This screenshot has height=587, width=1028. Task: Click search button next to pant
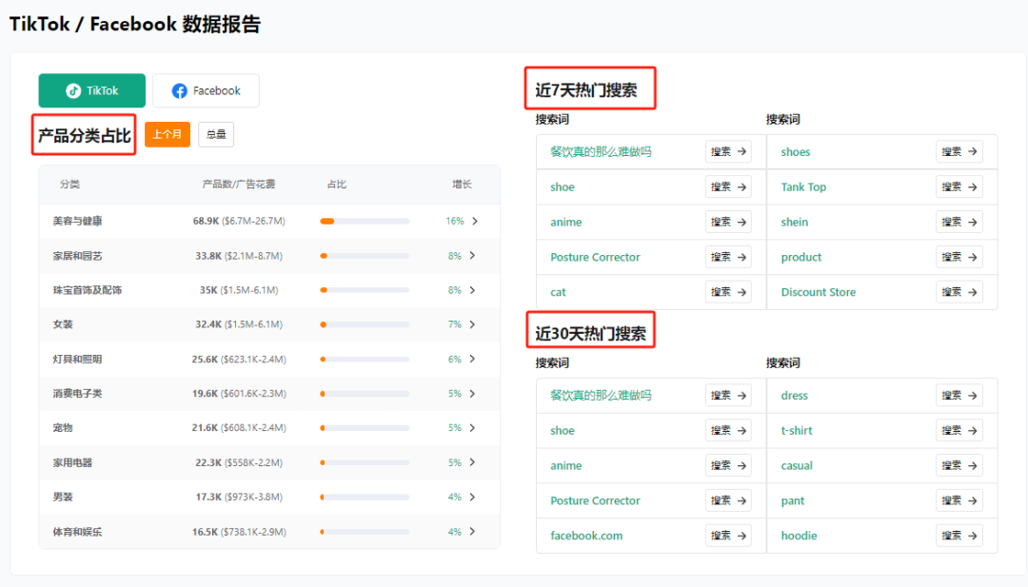point(959,500)
